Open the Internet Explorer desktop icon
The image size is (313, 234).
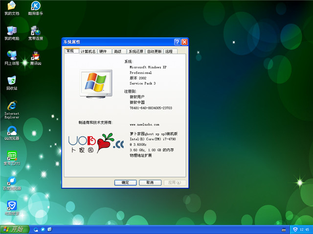point(12,110)
